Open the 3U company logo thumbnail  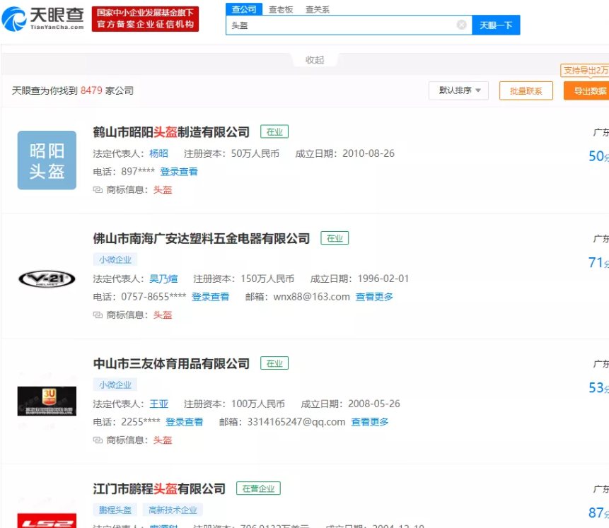[47, 401]
